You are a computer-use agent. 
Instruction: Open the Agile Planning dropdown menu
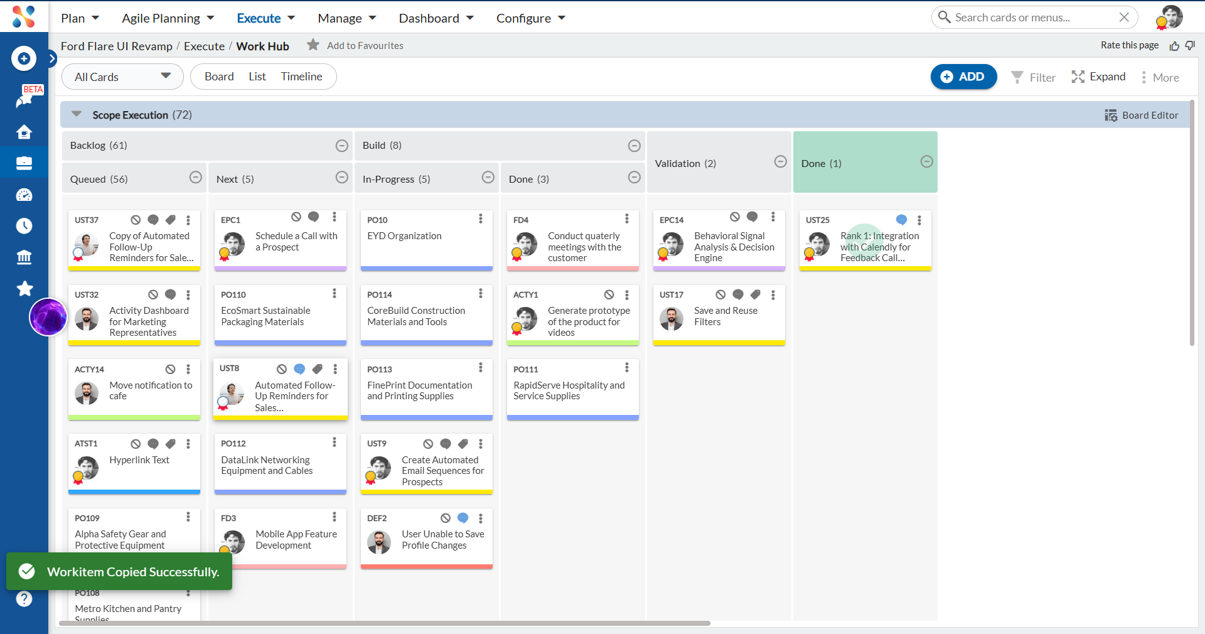pyautogui.click(x=168, y=18)
